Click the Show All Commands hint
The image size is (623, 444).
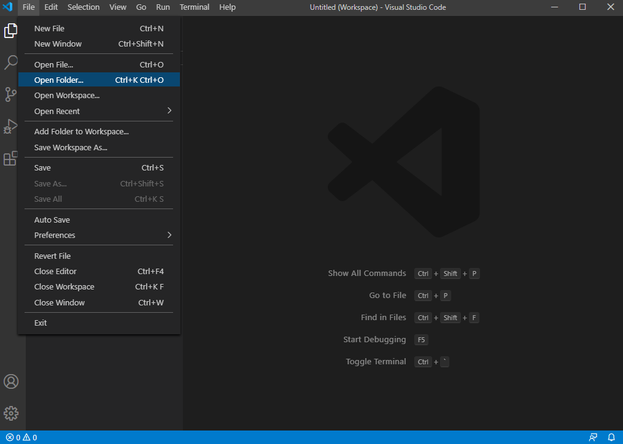point(366,274)
